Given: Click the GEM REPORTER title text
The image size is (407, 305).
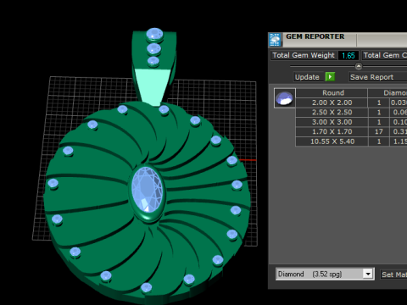Looking at the screenshot, I should tap(315, 36).
